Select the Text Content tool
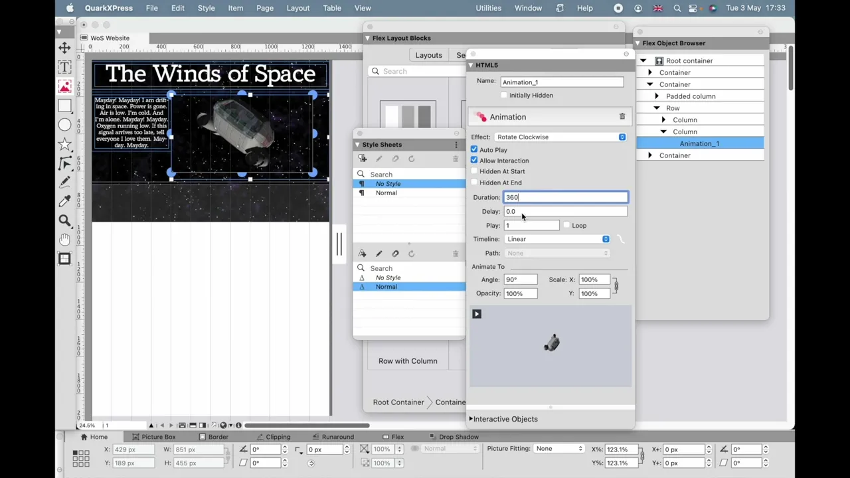 click(x=64, y=67)
